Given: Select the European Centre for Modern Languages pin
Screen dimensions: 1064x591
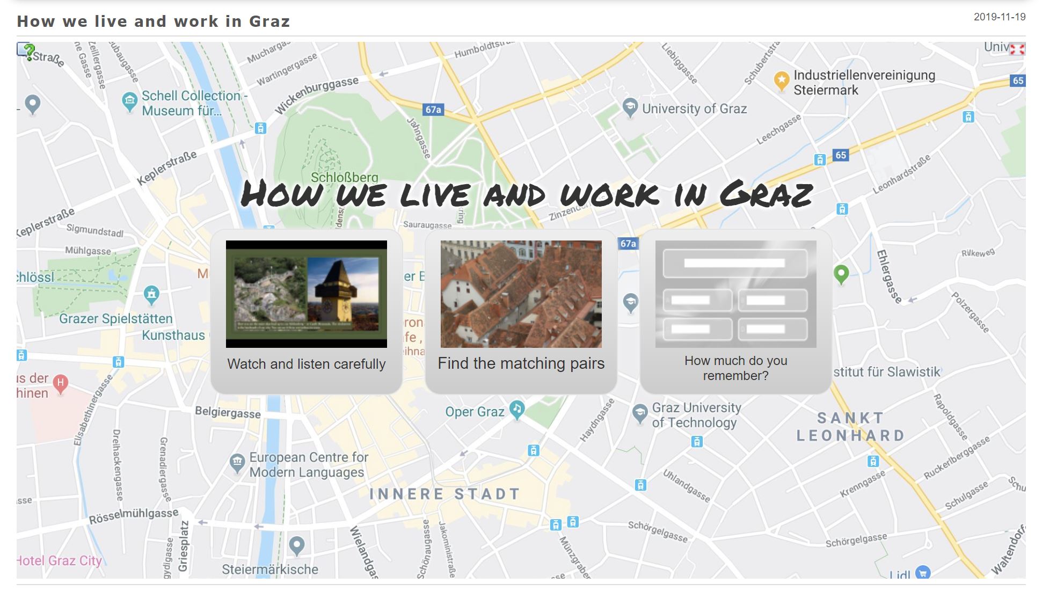Looking at the screenshot, I should (x=237, y=462).
